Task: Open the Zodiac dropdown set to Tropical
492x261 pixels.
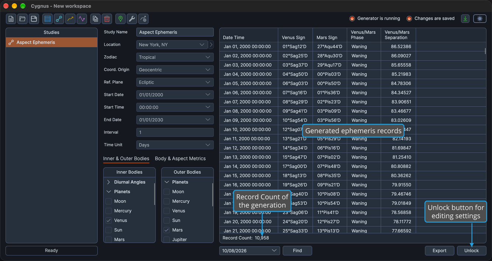Action: [x=175, y=57]
